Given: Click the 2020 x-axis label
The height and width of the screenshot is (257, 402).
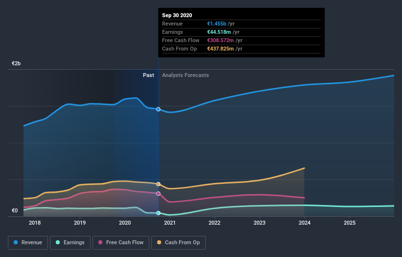Looking at the screenshot, I should (125, 223).
